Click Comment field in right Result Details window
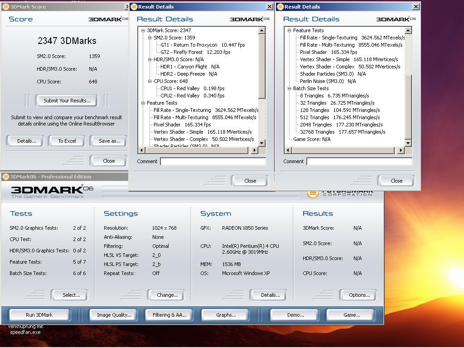Viewport: 464px width, 348px height. click(x=359, y=161)
